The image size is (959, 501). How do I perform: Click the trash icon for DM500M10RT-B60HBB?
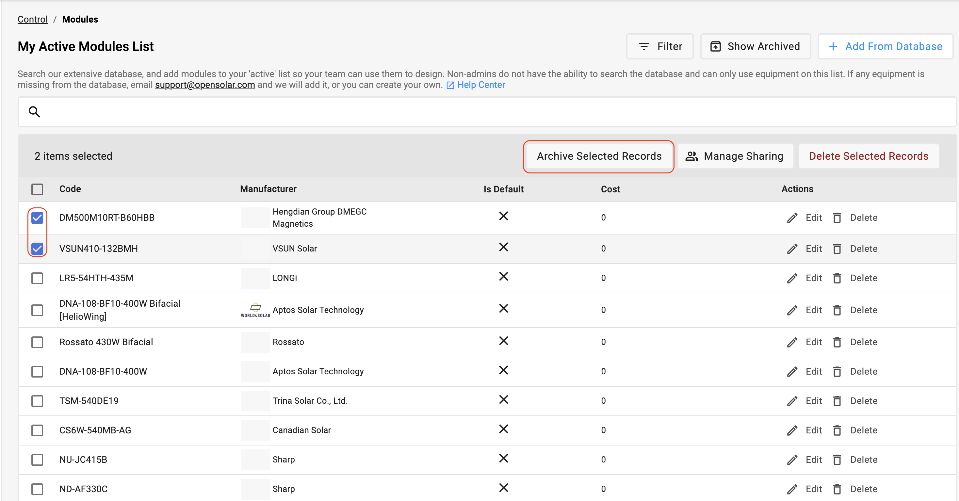point(837,218)
